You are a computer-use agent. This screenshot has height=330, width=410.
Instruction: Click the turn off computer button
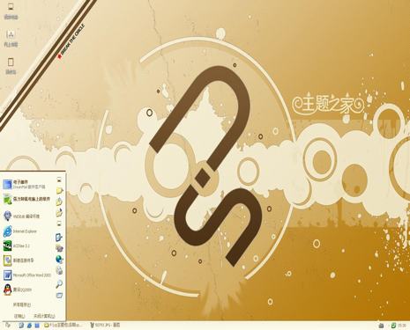pyautogui.click(x=44, y=316)
